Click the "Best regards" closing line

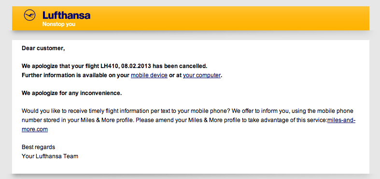pyautogui.click(x=38, y=147)
